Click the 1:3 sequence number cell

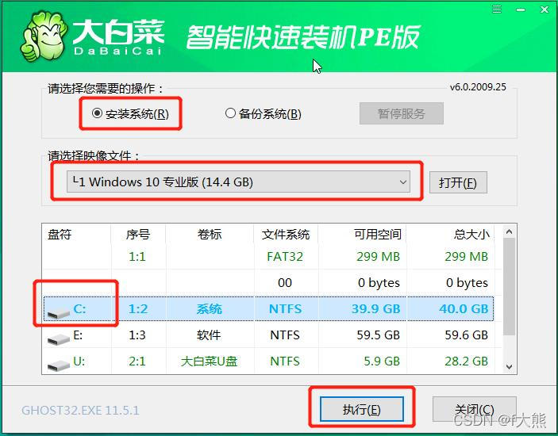(x=137, y=335)
